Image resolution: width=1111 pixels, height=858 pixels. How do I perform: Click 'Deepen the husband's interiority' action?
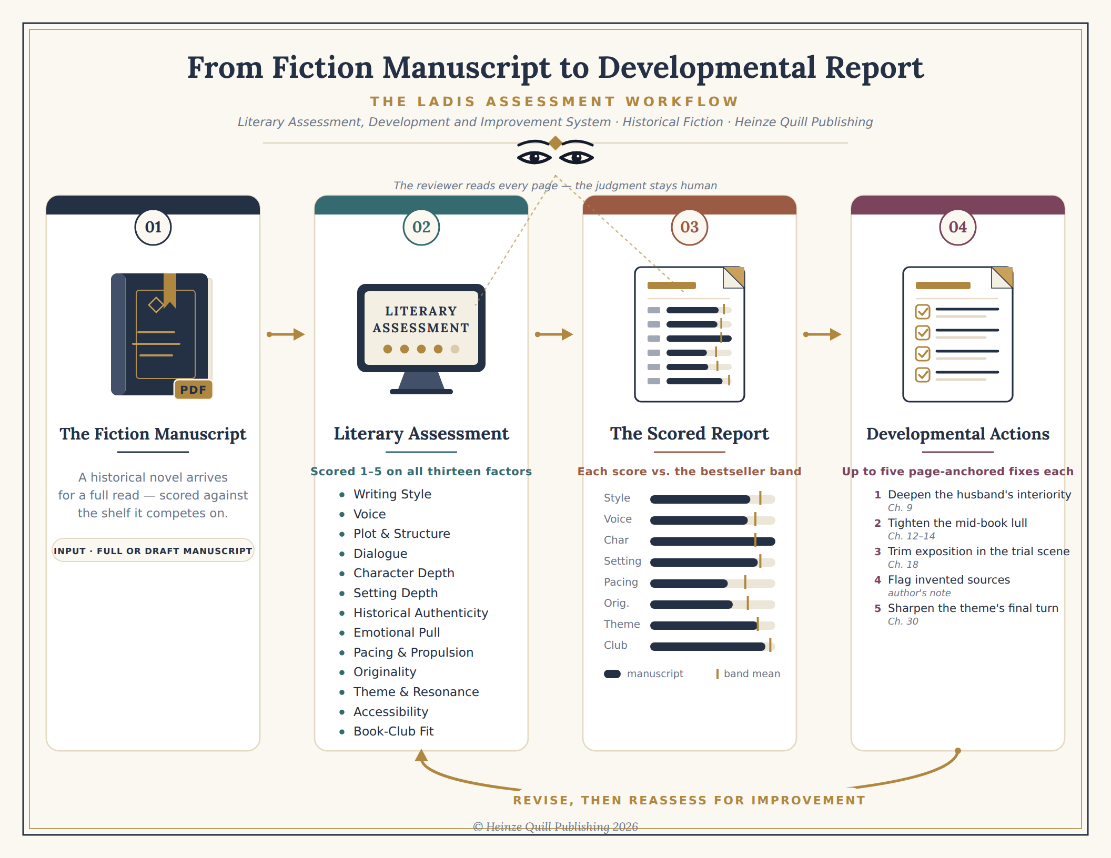[979, 495]
